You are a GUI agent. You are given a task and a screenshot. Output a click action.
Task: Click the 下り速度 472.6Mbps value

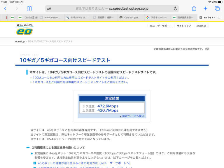tap(108, 106)
